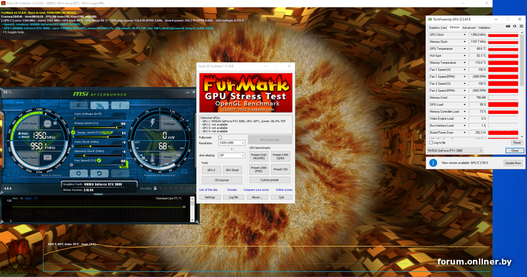Image resolution: width=527 pixels, height=277 pixels.
Task: Click GPU-Z screenshot camera icon
Action: (508, 26)
